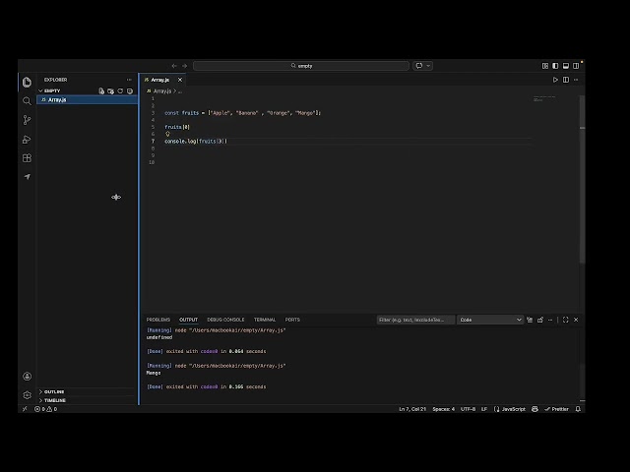Focus the output filter field
The height and width of the screenshot is (472, 630).
pyautogui.click(x=415, y=320)
